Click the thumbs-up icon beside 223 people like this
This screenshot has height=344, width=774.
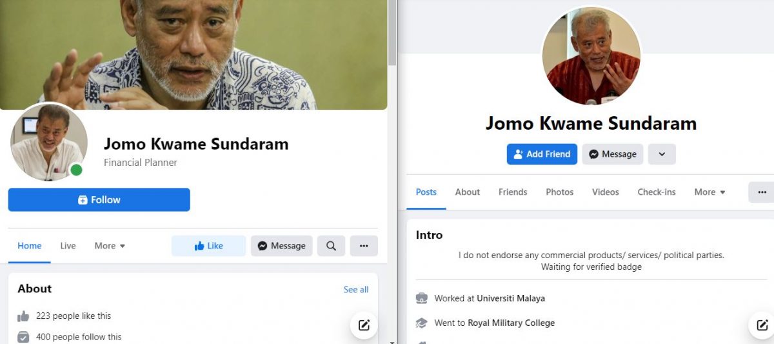[23, 316]
